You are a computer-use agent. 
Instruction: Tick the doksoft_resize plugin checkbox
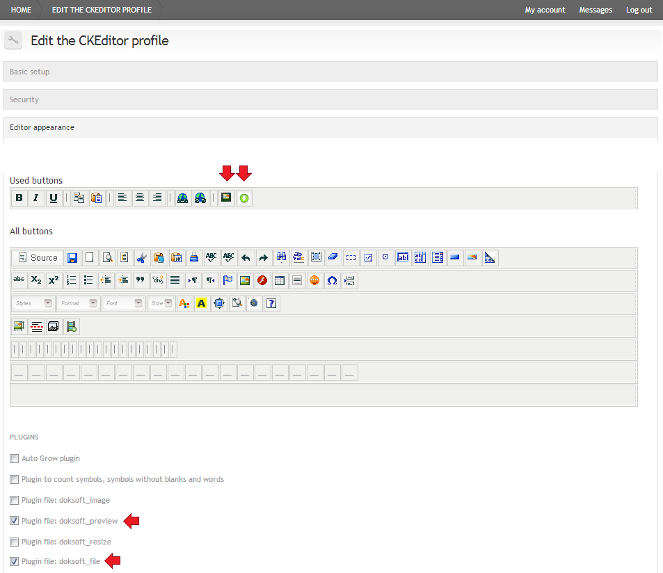[x=15, y=542]
